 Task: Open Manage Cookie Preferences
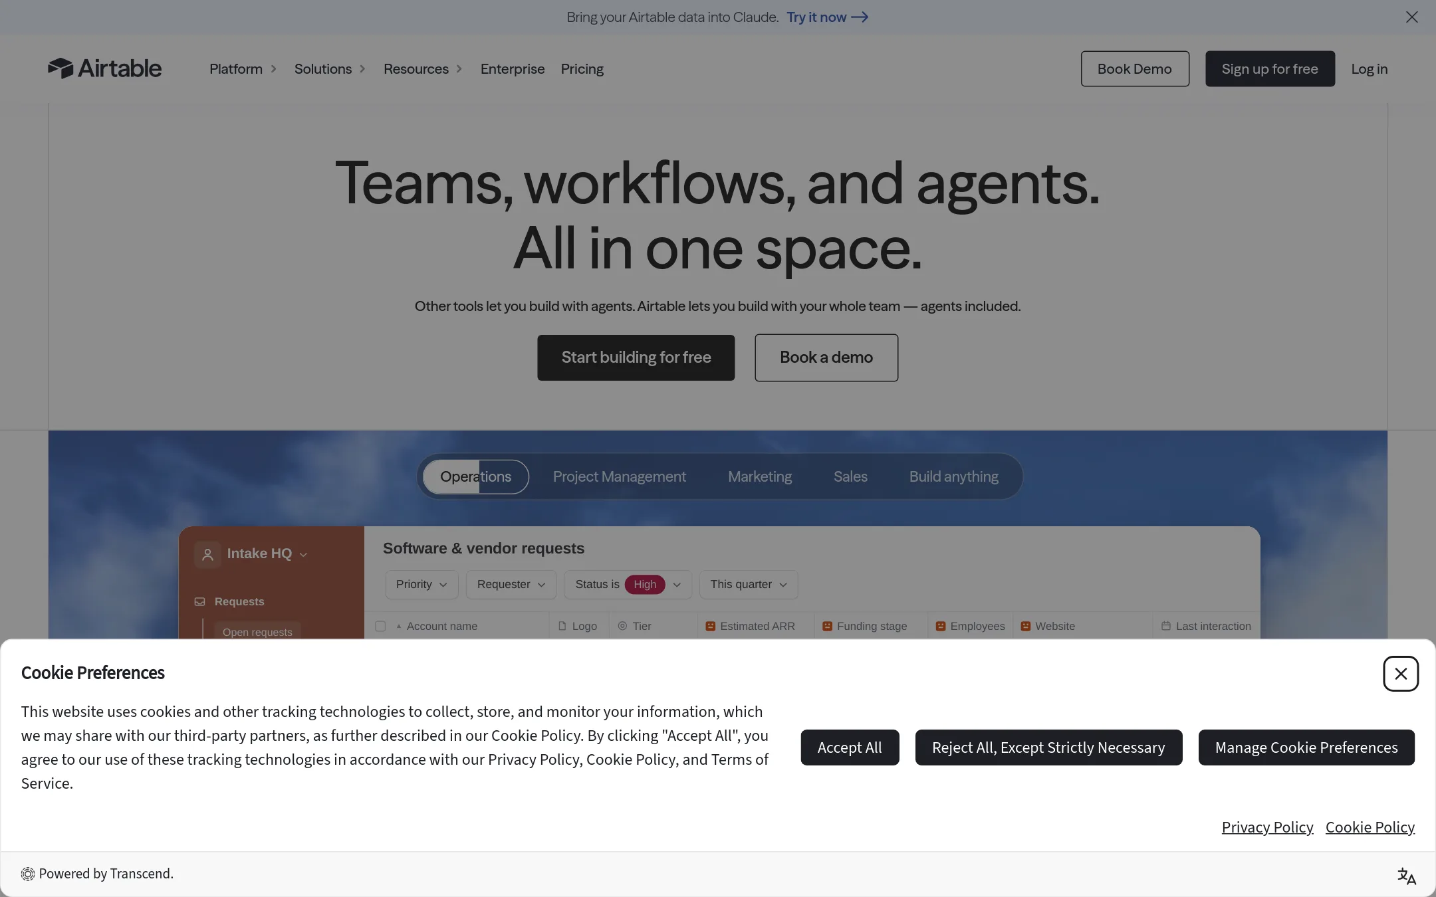tap(1306, 747)
